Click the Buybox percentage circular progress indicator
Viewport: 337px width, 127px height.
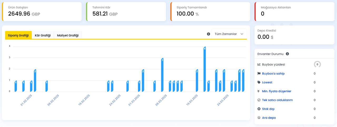pos(317,64)
